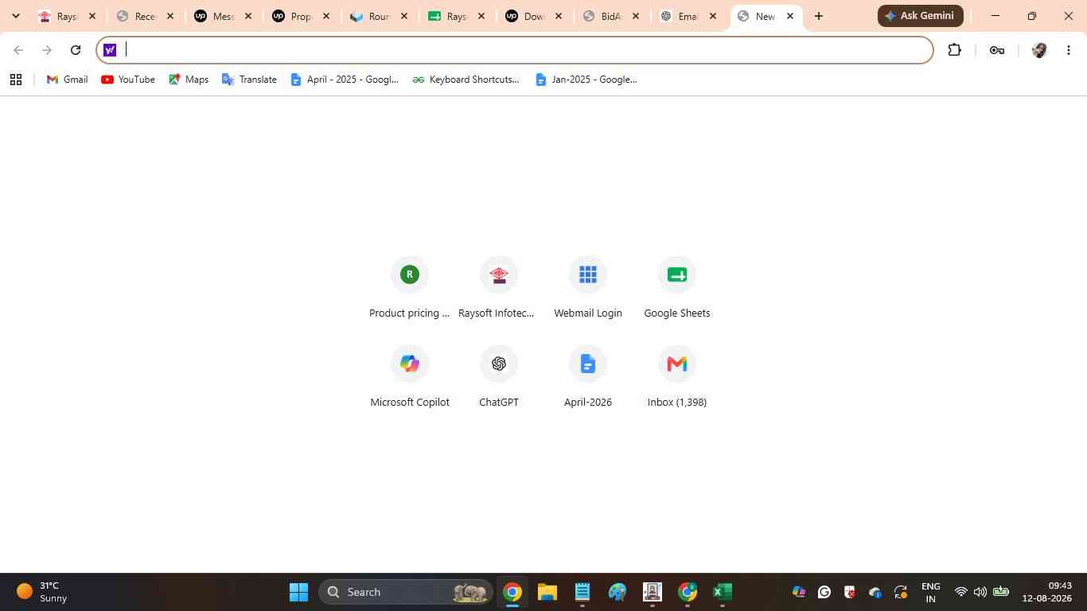1087x611 pixels.
Task: Open the ChatGPT shortcut tile
Action: tap(499, 376)
